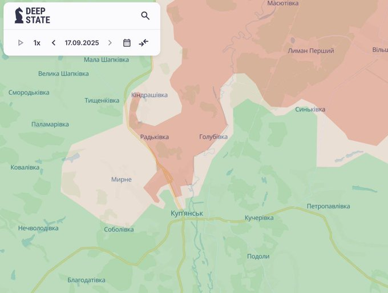
Task: Click the Синьківка map label
Action: tap(310, 109)
